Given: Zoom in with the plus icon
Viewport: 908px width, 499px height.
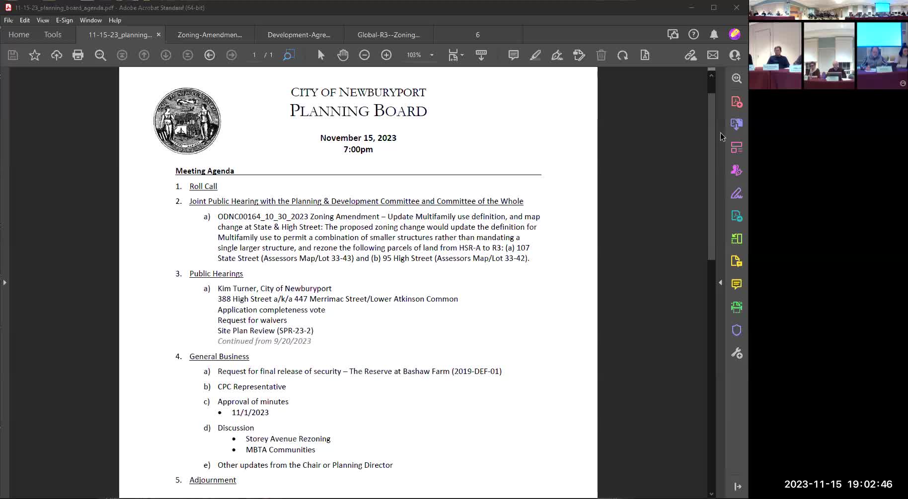Looking at the screenshot, I should 386,55.
